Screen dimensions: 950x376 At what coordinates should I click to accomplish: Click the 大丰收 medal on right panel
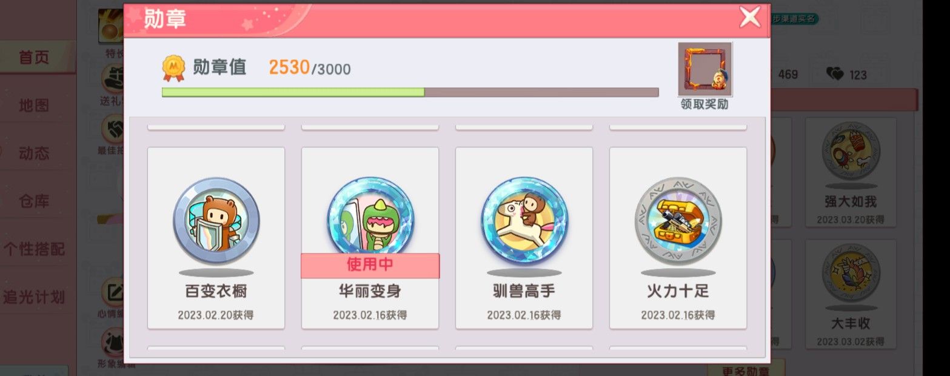(850, 294)
